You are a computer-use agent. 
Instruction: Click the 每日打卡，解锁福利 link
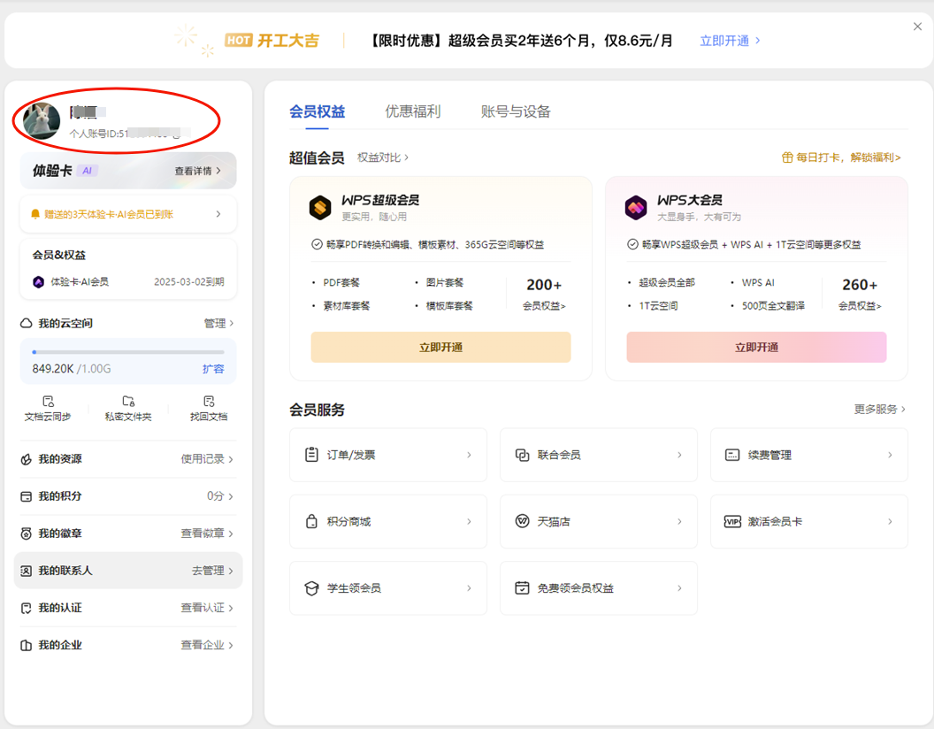[x=841, y=157]
